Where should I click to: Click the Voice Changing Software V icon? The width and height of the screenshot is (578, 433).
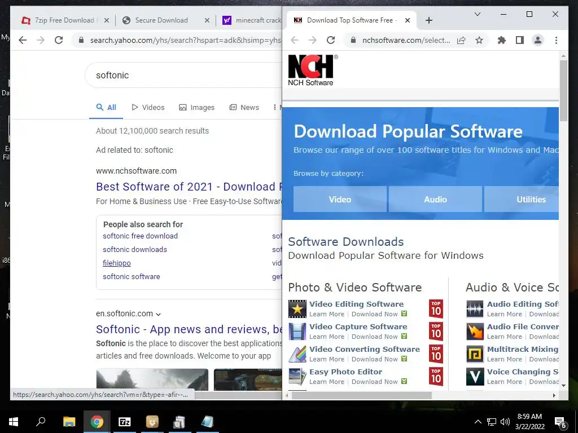[475, 376]
